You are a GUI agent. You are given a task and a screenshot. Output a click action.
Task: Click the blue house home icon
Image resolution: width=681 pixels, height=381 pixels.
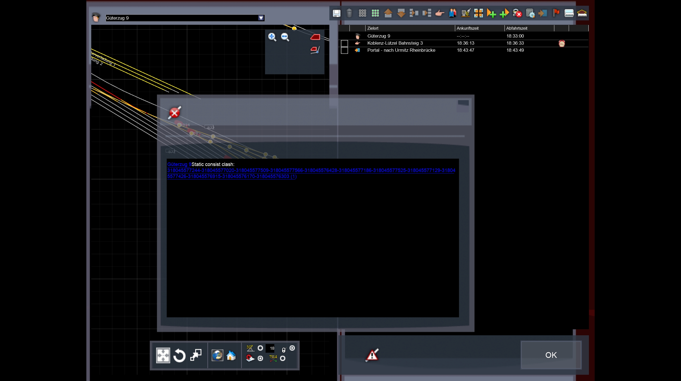[231, 355]
